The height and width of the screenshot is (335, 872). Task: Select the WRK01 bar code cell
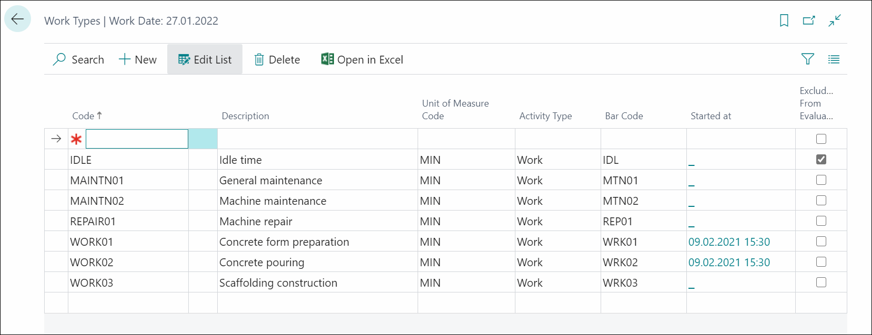click(x=644, y=242)
